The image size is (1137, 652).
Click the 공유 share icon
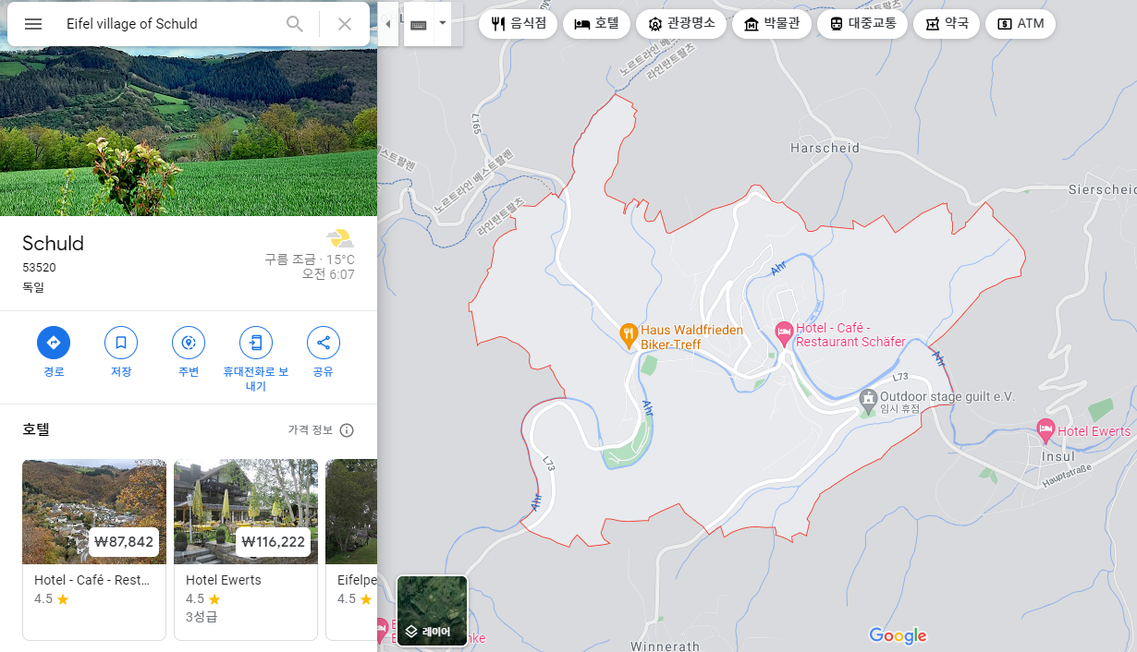coord(324,343)
